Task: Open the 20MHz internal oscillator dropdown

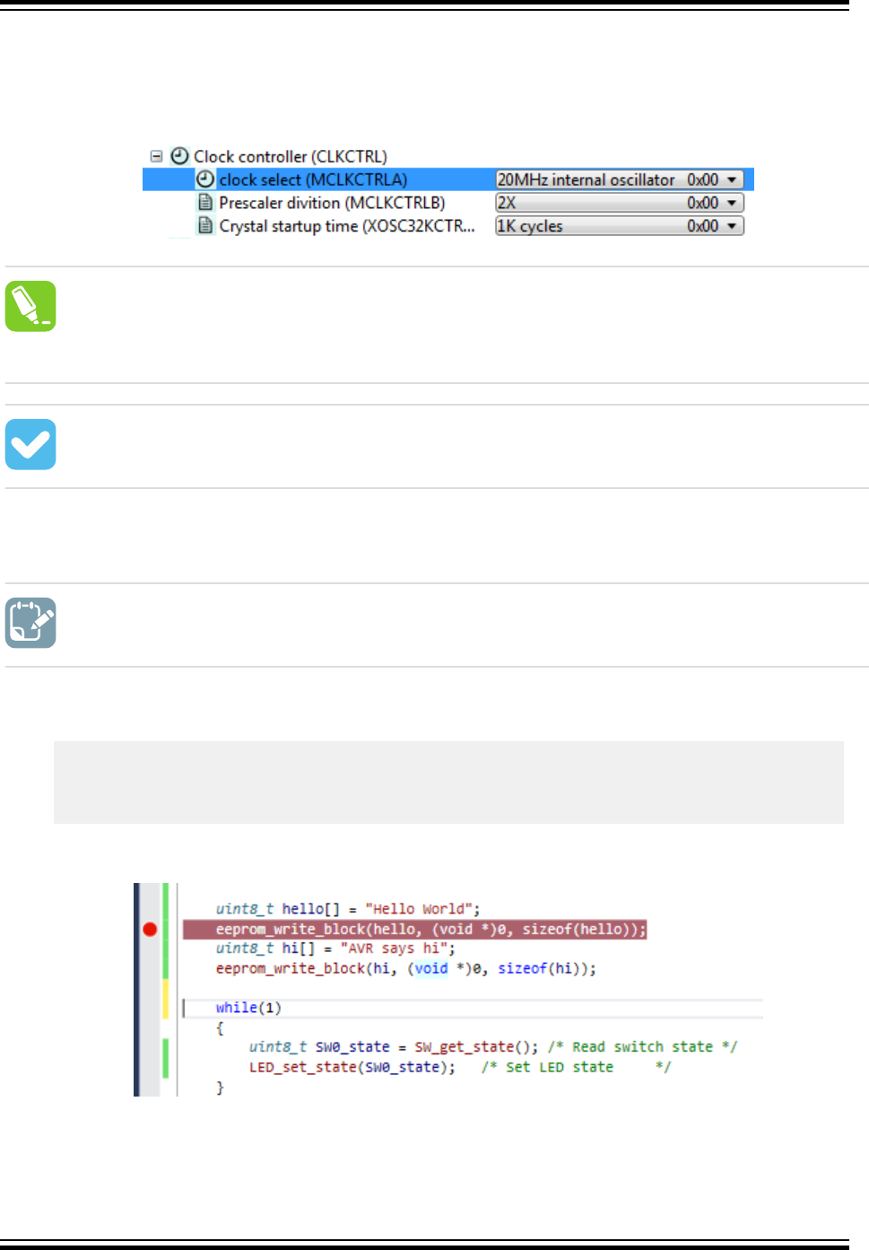Action: click(732, 179)
